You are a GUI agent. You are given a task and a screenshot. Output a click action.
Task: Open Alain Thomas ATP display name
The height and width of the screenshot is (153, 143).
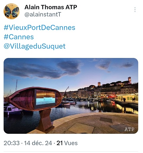click(x=51, y=7)
